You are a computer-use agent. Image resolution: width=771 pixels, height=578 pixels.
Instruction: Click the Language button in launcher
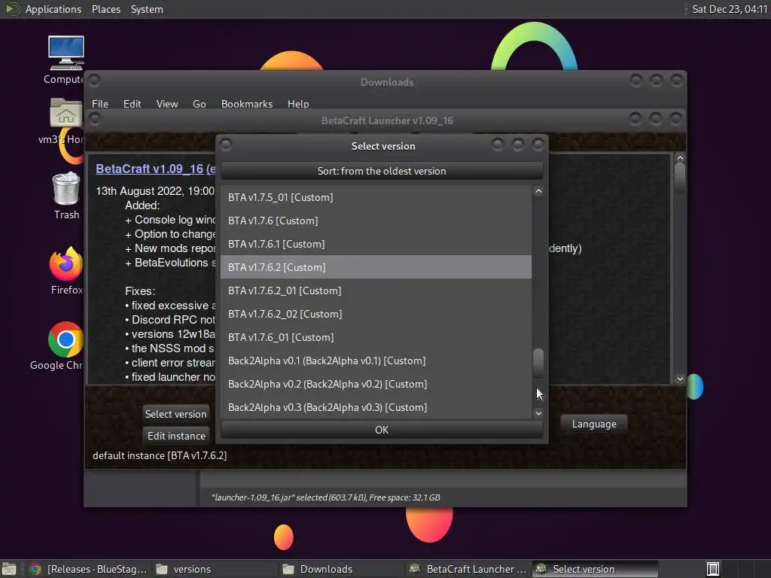pyautogui.click(x=594, y=424)
